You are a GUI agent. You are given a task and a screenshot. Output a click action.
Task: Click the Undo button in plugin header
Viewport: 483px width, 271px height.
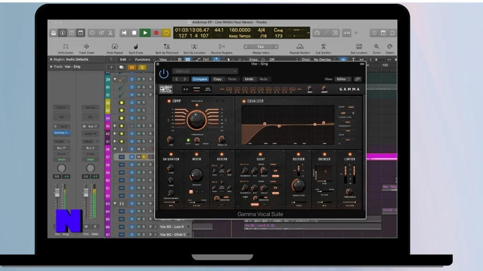[x=249, y=79]
